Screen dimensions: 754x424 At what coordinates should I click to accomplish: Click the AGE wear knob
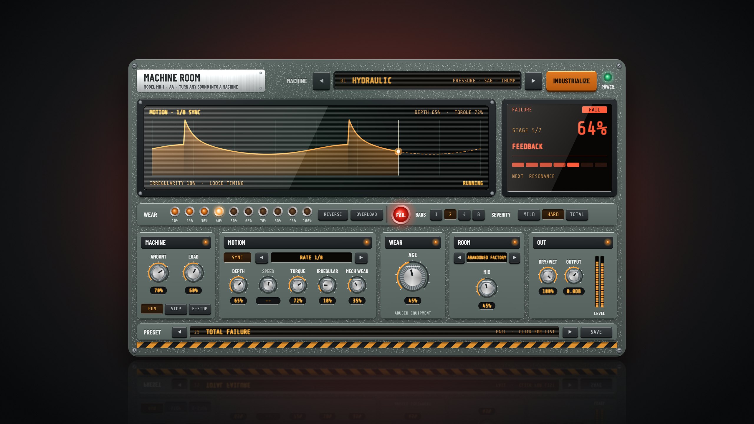click(x=412, y=277)
